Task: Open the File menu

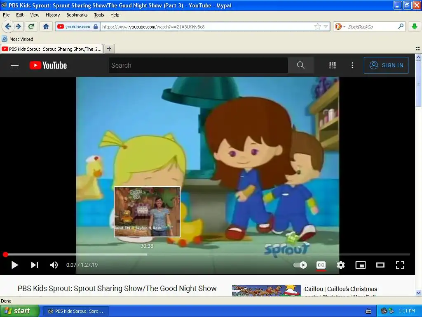Action: [x=6, y=15]
